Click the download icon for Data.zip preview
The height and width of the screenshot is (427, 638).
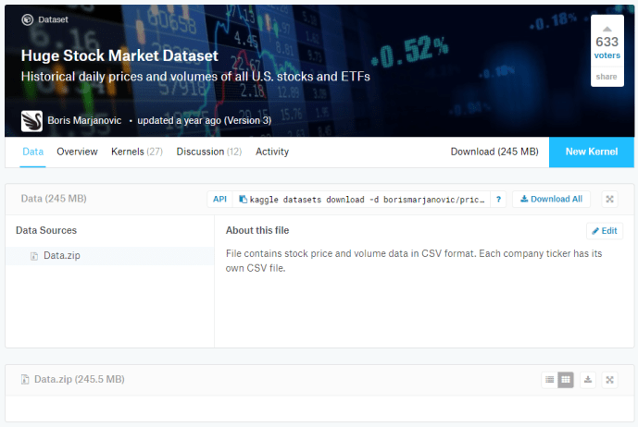point(588,380)
